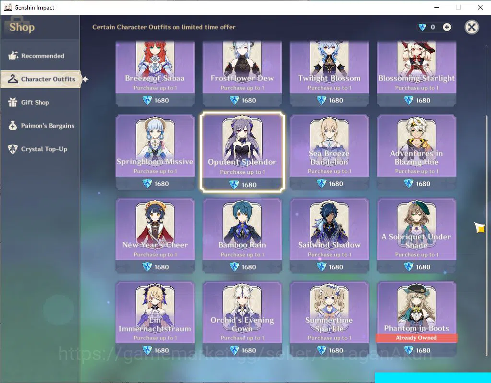Click the Crystal Top-Up crystal icon
491x383 pixels.
13,149
